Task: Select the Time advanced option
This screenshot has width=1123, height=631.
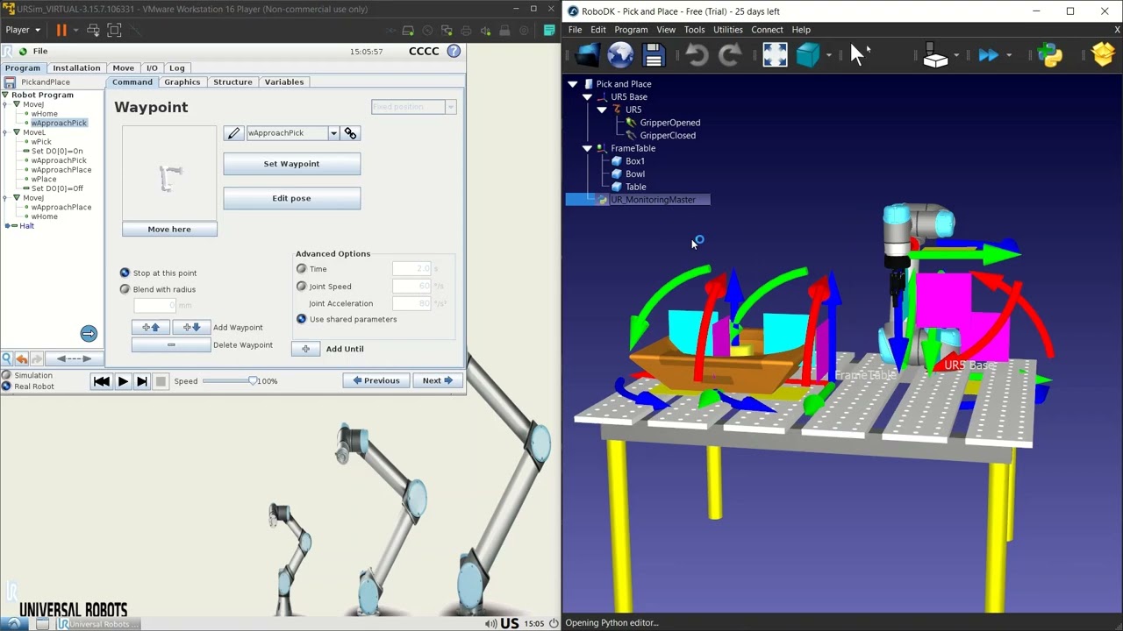Action: 302,269
